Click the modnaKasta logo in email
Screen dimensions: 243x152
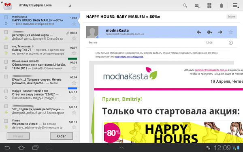(130, 74)
